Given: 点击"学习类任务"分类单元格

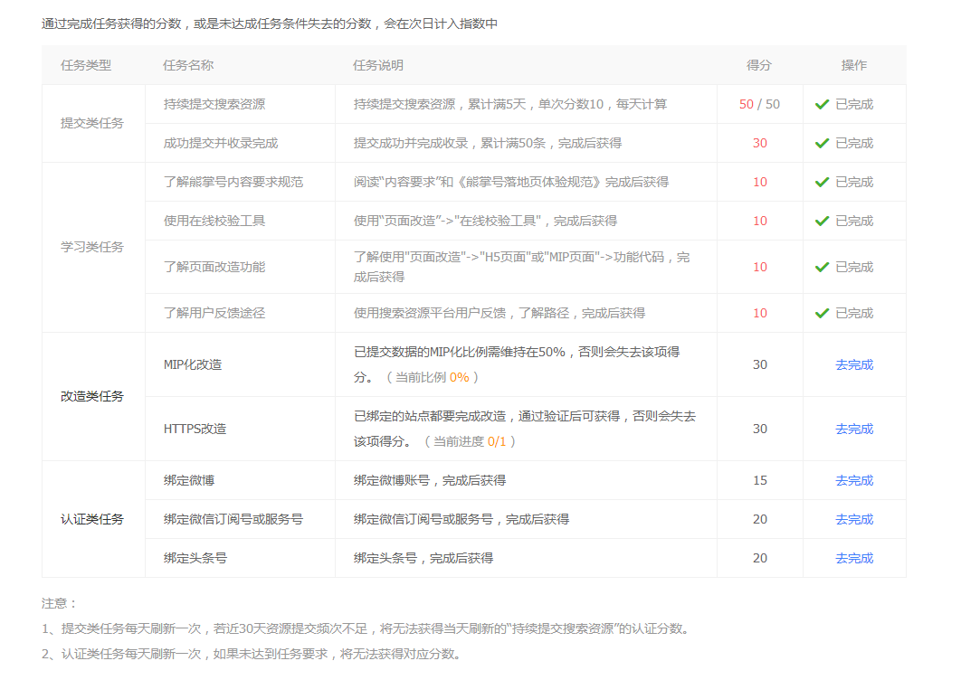Looking at the screenshot, I should pyautogui.click(x=94, y=247).
